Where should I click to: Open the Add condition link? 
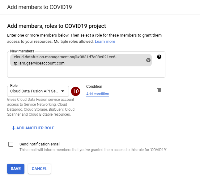(x=98, y=94)
